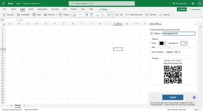The height and width of the screenshot is (111, 203).
Task: Close the QR4Office pane
Action: (x=195, y=24)
